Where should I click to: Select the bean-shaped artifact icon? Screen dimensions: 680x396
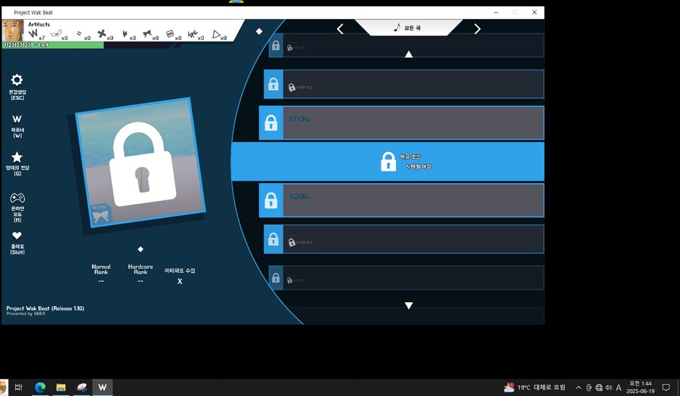57,34
